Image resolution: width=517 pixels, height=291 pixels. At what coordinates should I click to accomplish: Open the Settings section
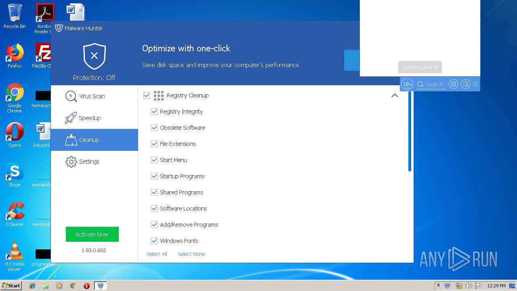coord(94,162)
